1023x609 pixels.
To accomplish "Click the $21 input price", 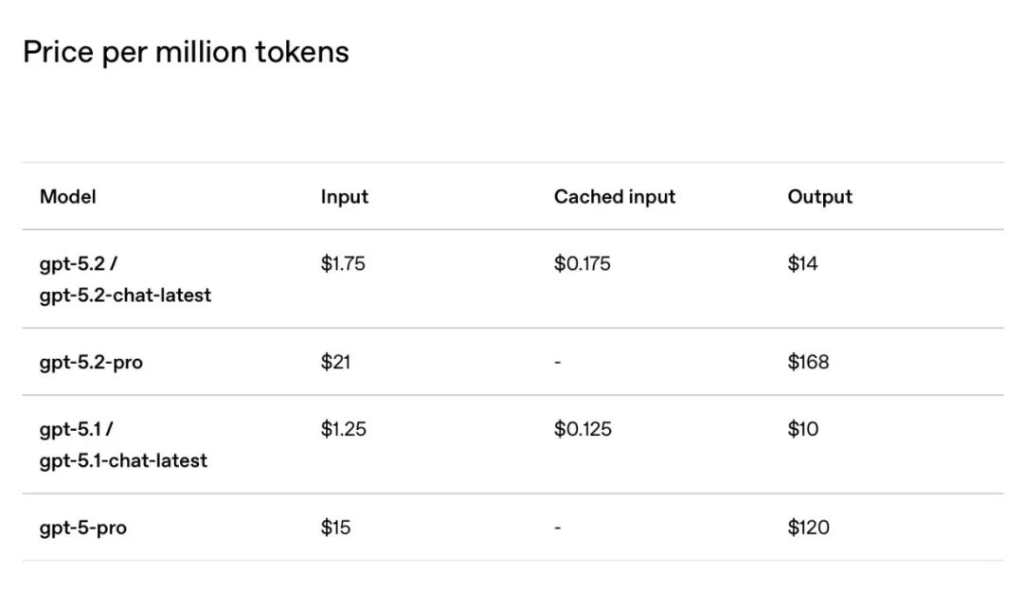I will (x=335, y=362).
